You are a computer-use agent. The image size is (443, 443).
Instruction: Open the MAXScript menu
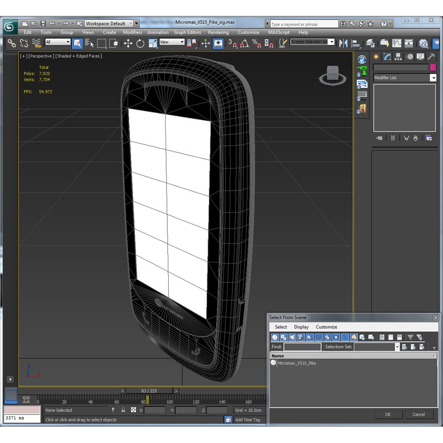(x=279, y=32)
